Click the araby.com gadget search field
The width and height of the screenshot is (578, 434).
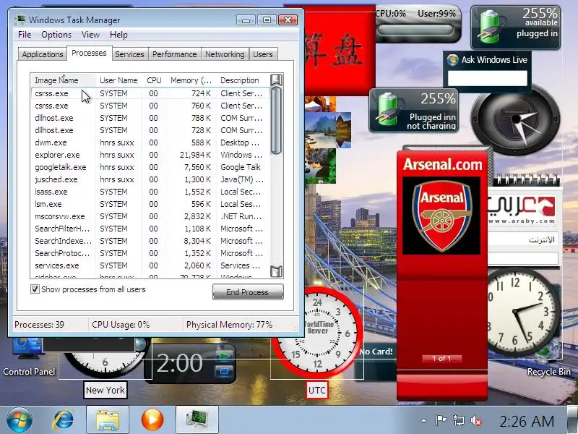coord(522,258)
